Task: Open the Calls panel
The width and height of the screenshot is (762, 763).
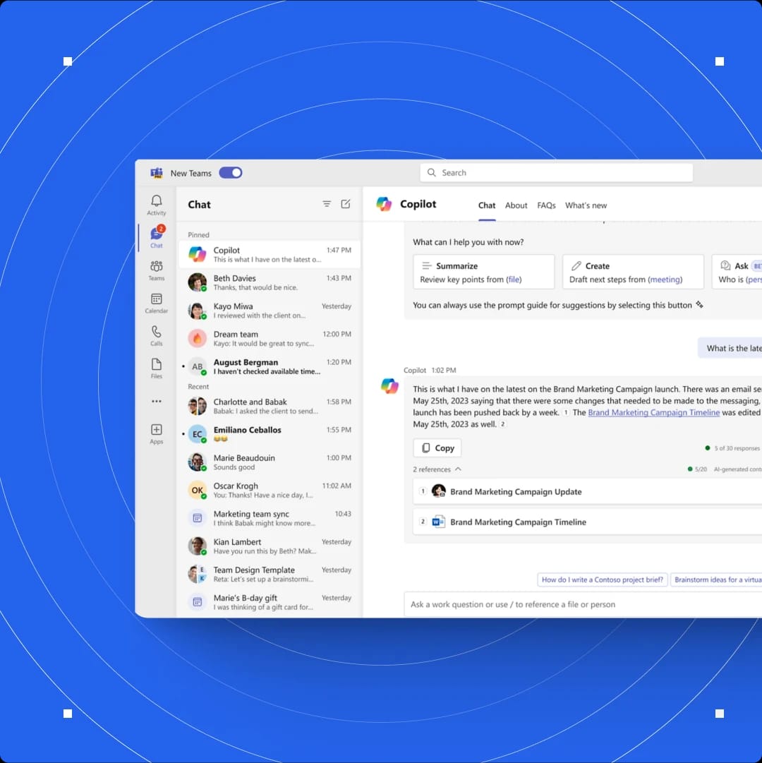Action: 155,335
